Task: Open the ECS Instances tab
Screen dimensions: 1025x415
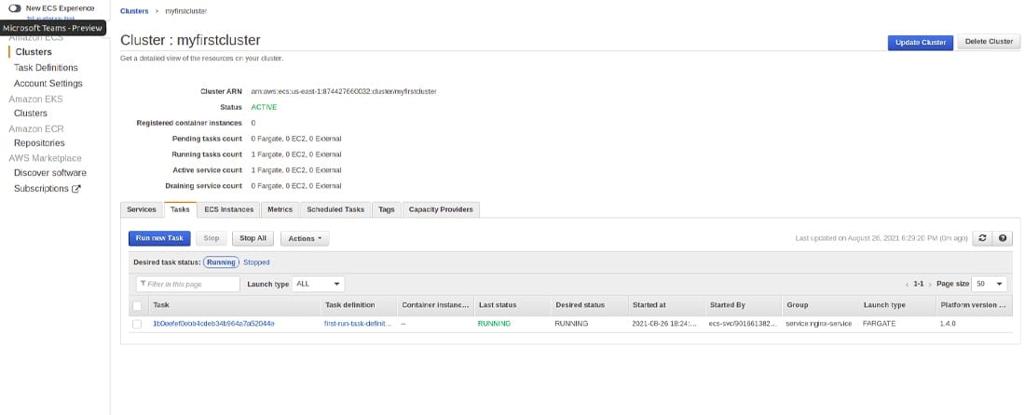Action: pyautogui.click(x=229, y=209)
